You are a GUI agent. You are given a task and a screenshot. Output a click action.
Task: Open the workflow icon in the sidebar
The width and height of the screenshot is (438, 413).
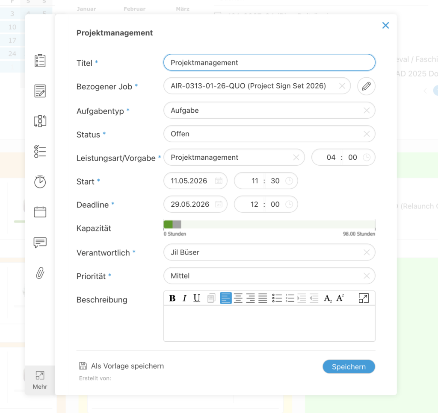[40, 121]
